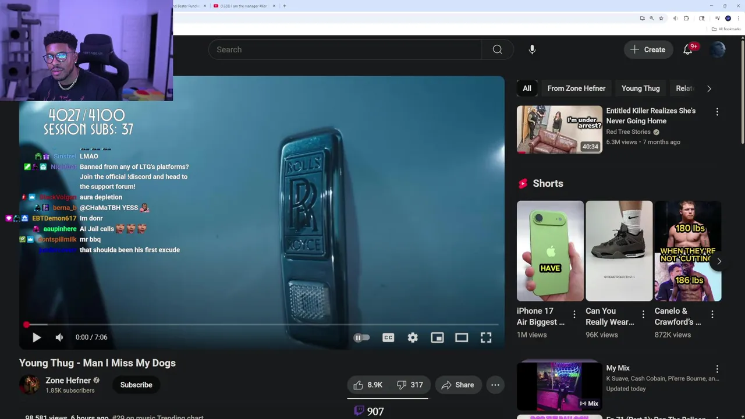Open the Zone Hefner channel link
Viewport: 745px width, 419px height.
click(x=68, y=381)
